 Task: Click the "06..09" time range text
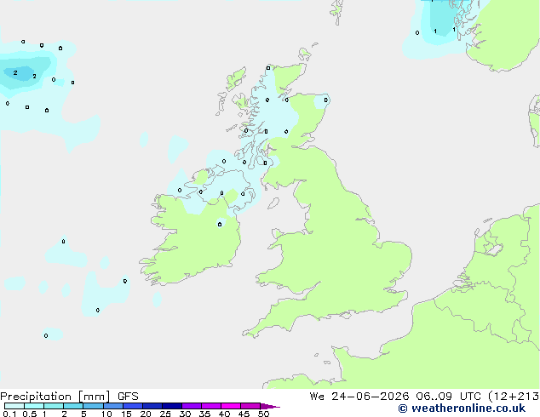coord(434,397)
